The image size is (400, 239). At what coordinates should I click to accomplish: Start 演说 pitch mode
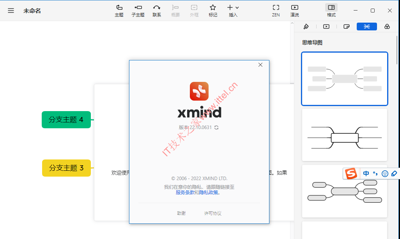pos(295,11)
